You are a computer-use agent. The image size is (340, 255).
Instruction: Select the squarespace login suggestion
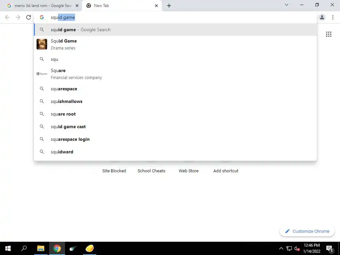click(x=175, y=139)
